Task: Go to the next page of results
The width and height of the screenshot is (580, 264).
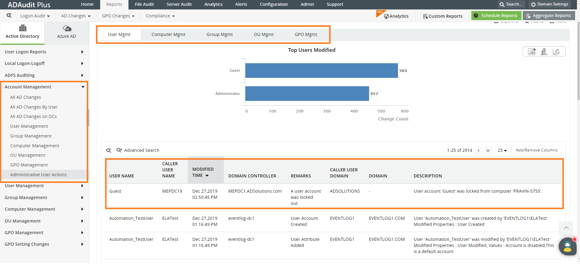Action: tap(479, 150)
